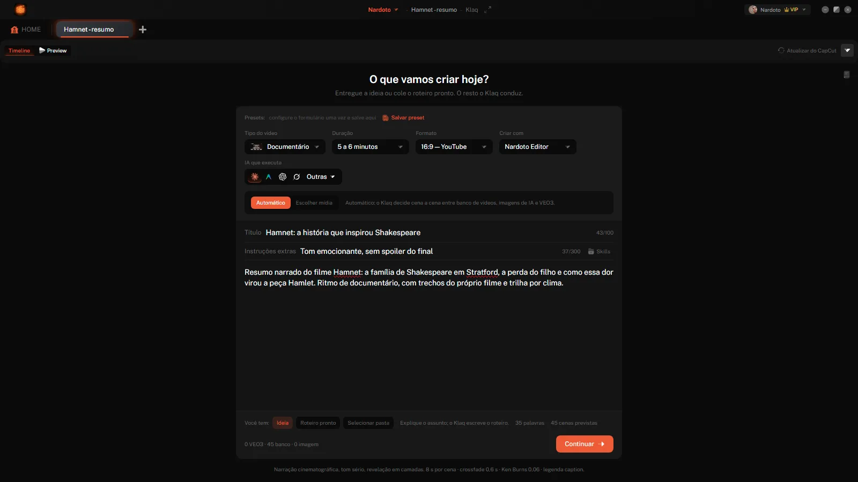Screen dimensions: 858x482
Task: Click the Nardoto user avatar
Action: [753, 10]
